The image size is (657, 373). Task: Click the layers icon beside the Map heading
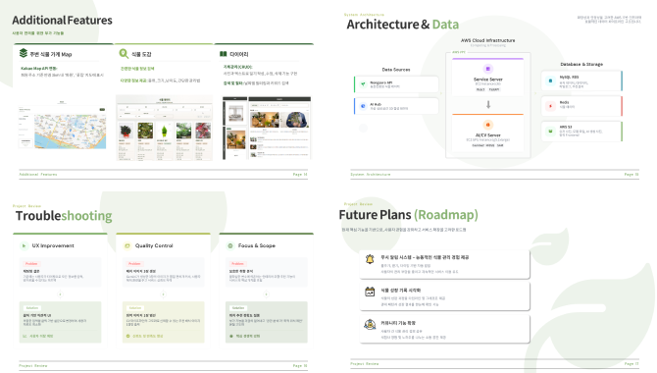point(24,53)
